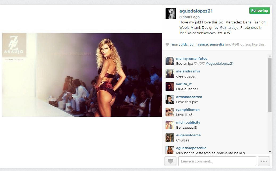Click the comments scrollbar down arrow
This screenshot has height=171, width=276.
[x=270, y=152]
